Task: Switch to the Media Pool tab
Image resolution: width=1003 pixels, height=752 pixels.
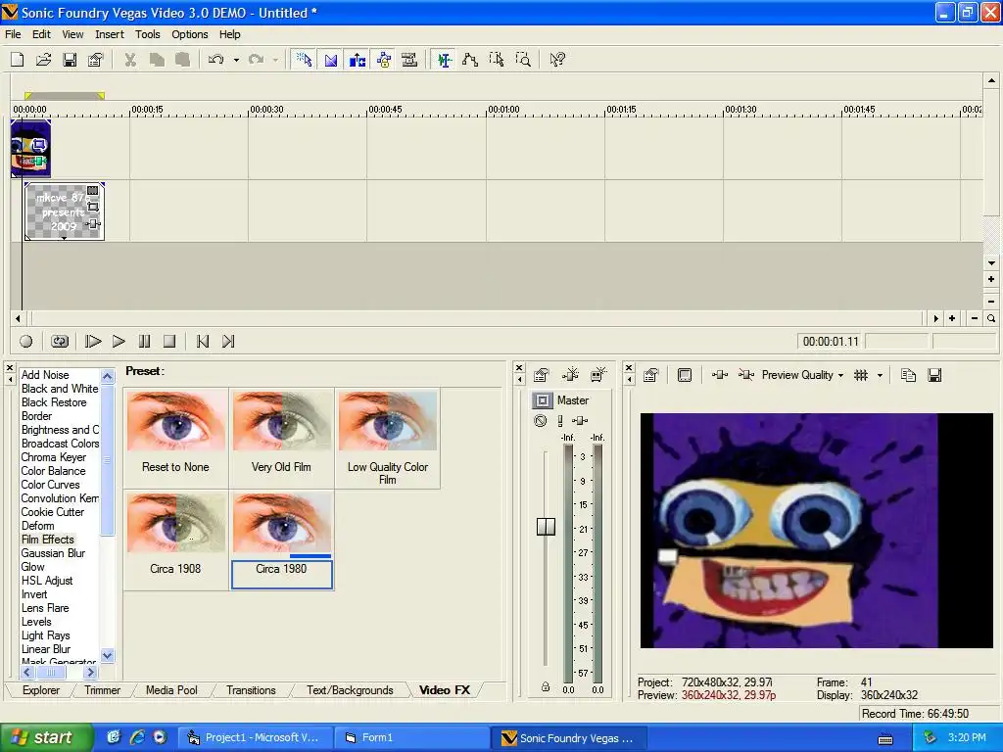Action: 171,690
